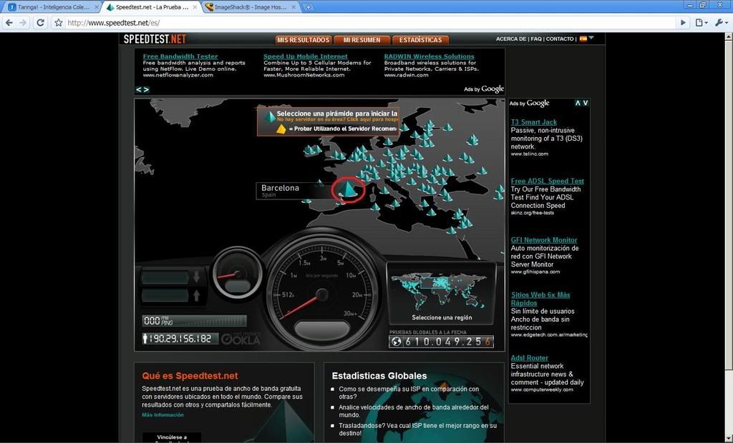Close the Speedtest.net tab
This screenshot has height=443, width=733.
[195, 7]
